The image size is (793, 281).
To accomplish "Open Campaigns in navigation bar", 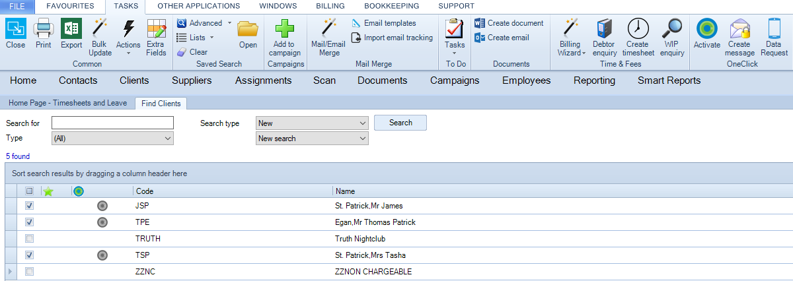I will point(455,80).
